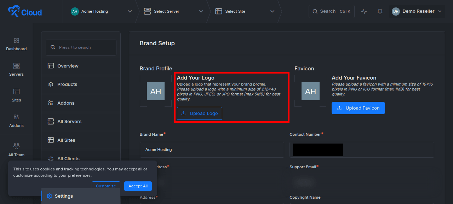Open the Dashboard icon in left rail
This screenshot has height=204, width=453.
(x=16, y=40)
